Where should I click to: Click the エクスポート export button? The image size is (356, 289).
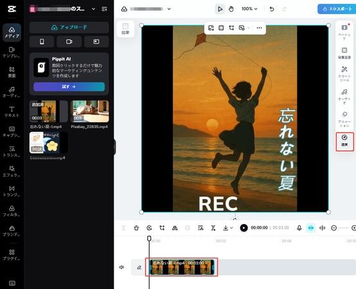[x=337, y=9]
